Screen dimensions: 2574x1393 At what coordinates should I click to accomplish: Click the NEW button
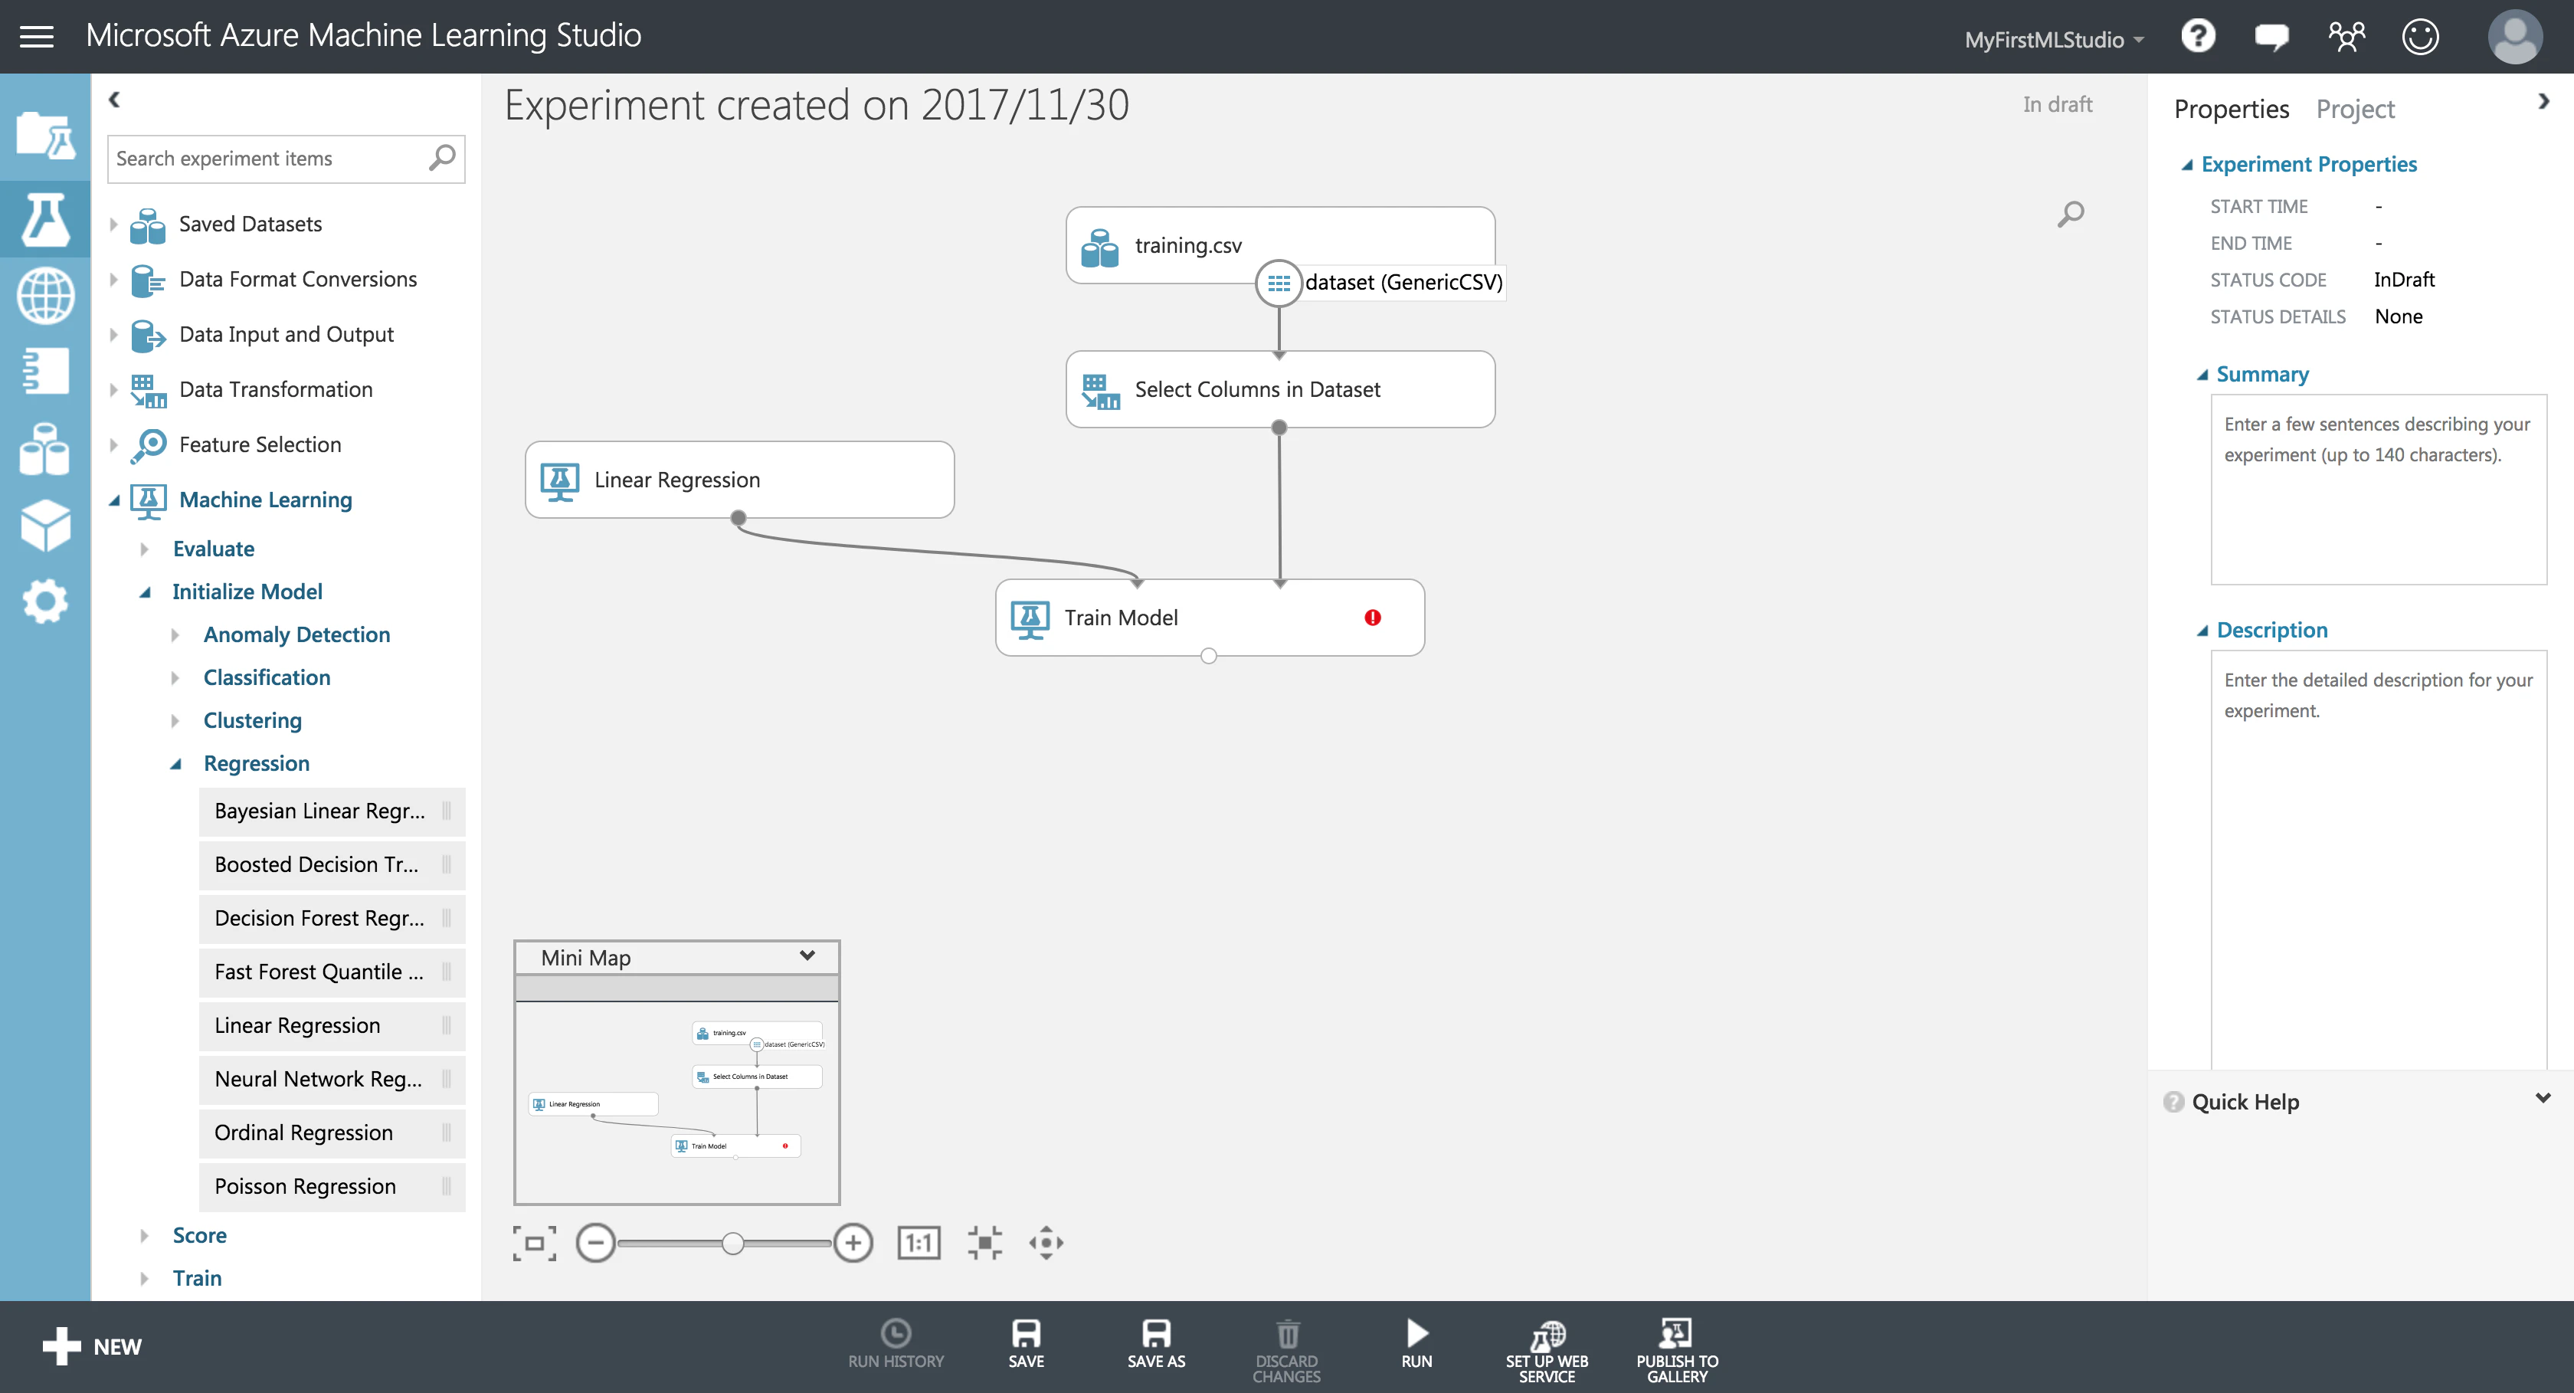tap(93, 1346)
